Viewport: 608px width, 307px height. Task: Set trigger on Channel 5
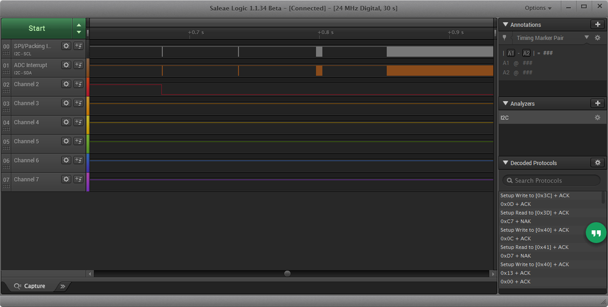pos(79,141)
